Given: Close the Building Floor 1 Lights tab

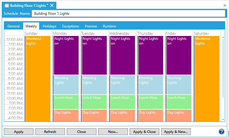Looking at the screenshot, I should point(52,5).
